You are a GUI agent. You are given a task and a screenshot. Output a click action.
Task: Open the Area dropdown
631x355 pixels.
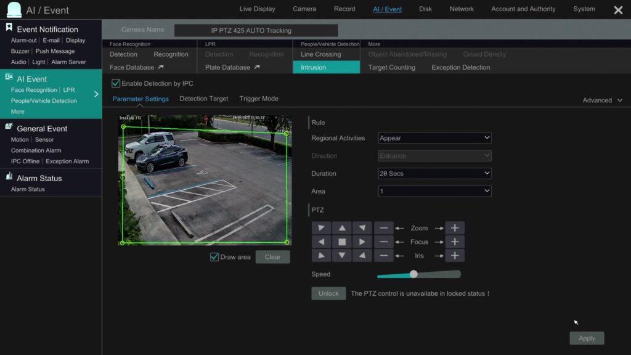click(x=434, y=191)
